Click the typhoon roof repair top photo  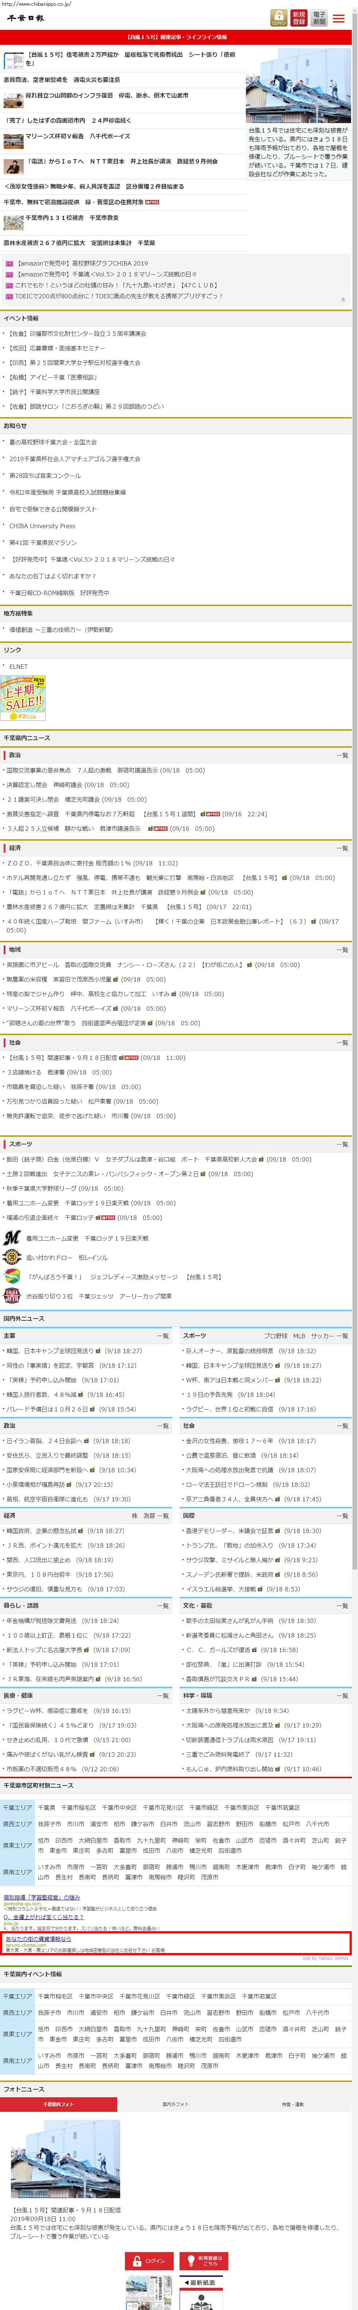298,86
